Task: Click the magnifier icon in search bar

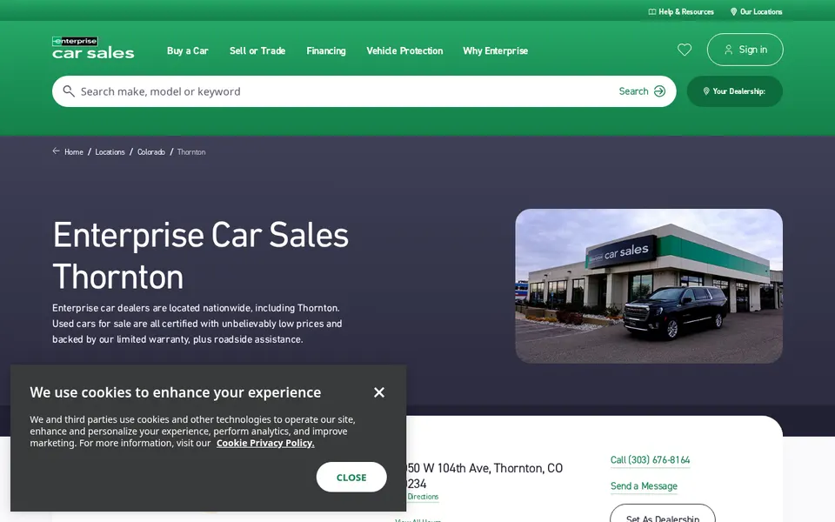Action: point(69,91)
